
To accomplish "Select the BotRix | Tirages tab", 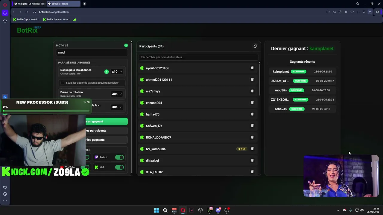I will [63, 4].
